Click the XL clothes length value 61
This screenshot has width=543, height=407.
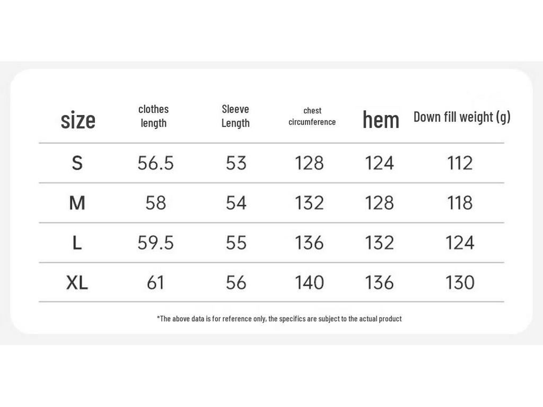coord(155,282)
